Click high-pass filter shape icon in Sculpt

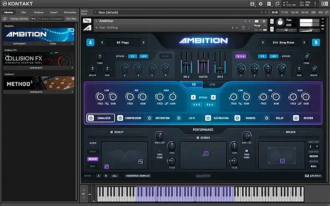[x=107, y=167]
